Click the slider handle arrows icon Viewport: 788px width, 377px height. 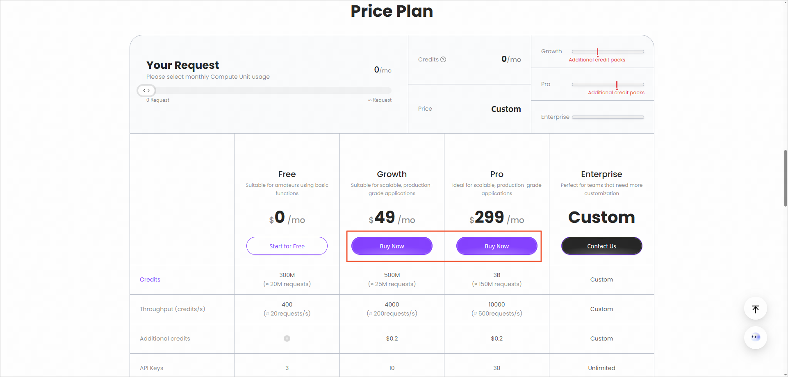coord(146,91)
